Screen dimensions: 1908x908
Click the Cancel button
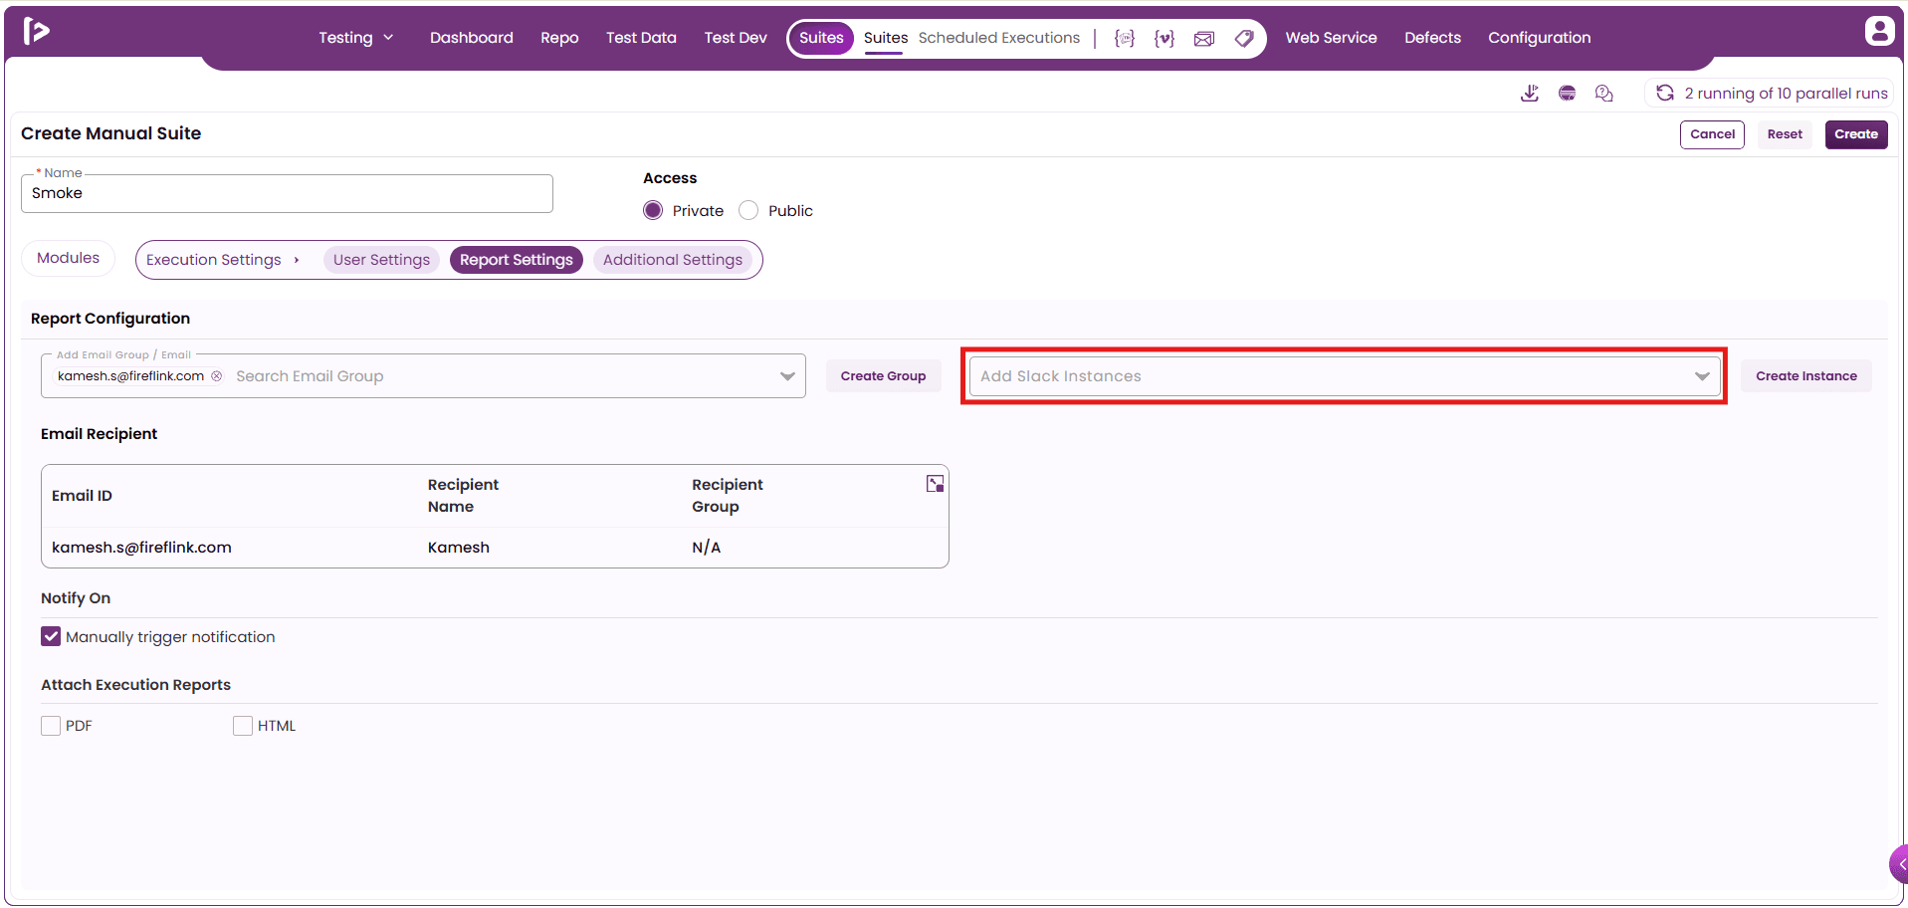(x=1712, y=134)
